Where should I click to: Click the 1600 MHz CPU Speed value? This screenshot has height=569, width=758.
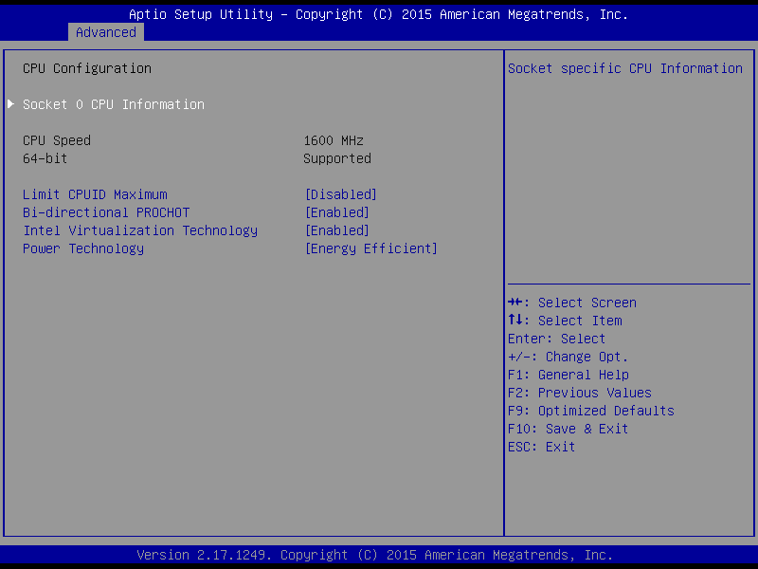[x=334, y=140]
